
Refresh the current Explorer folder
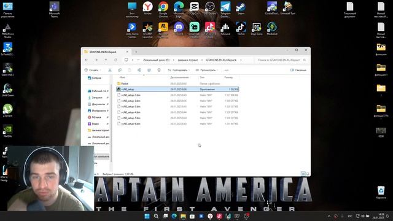click(116, 60)
